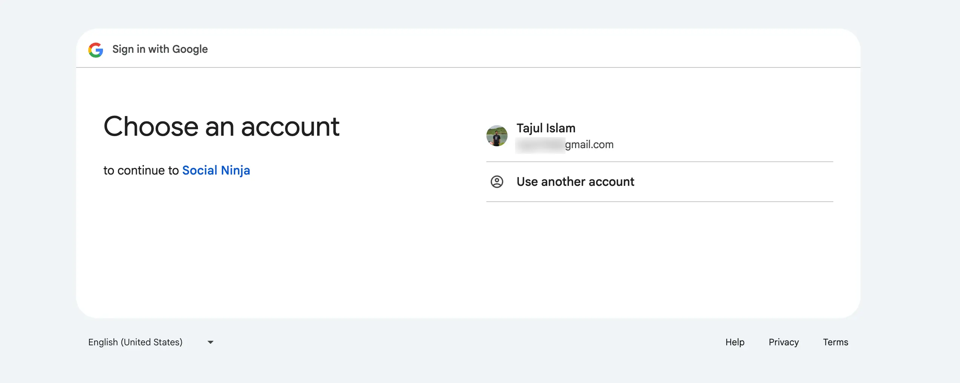Image resolution: width=960 pixels, height=383 pixels.
Task: Click the Google logo in the top-left corner
Action: [x=96, y=49]
